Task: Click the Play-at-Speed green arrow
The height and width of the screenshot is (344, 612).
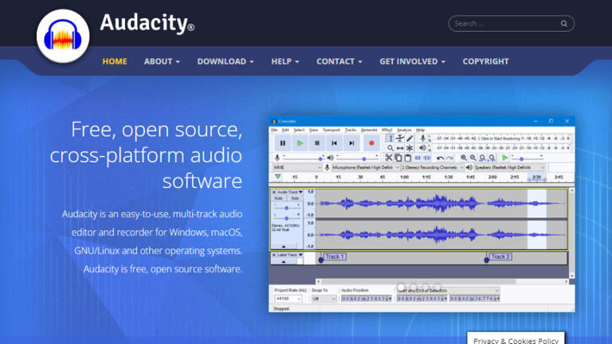Action: [504, 158]
